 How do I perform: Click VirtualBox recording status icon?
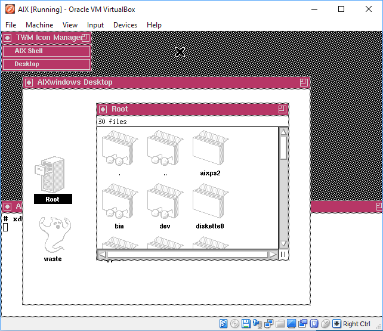click(302, 324)
